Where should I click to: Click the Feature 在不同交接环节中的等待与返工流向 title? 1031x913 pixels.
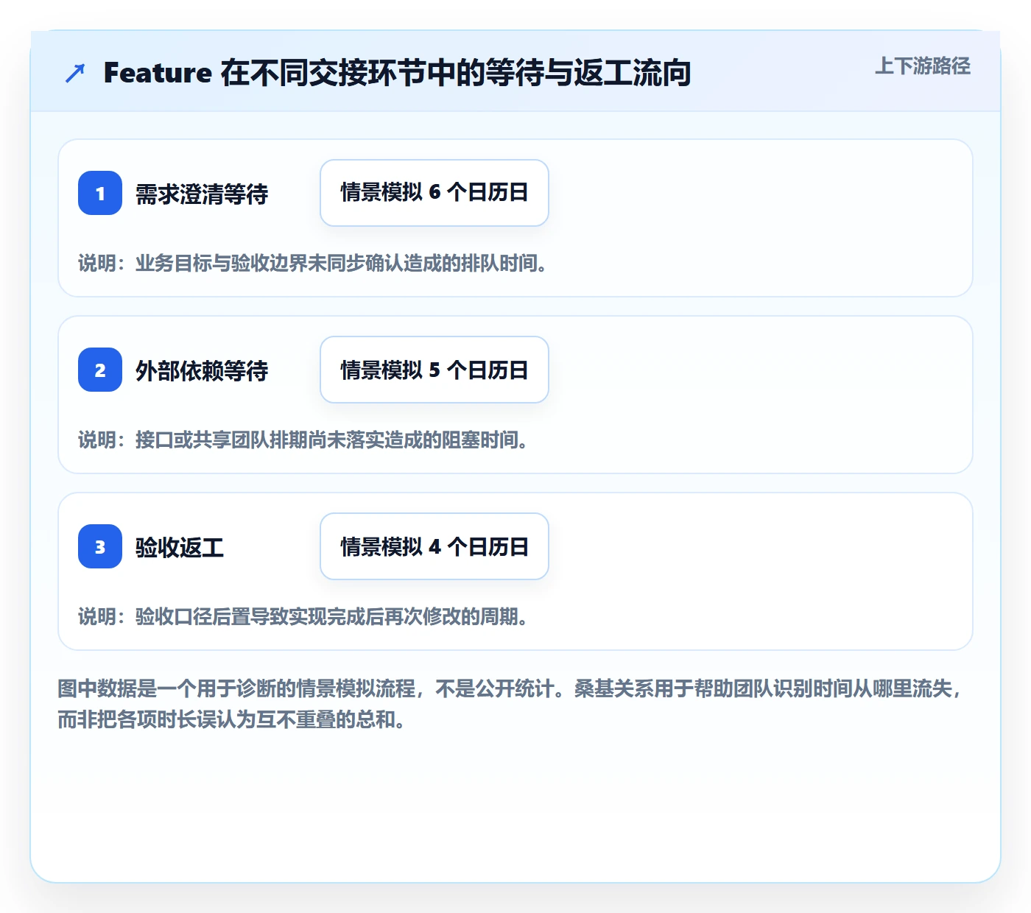point(397,73)
